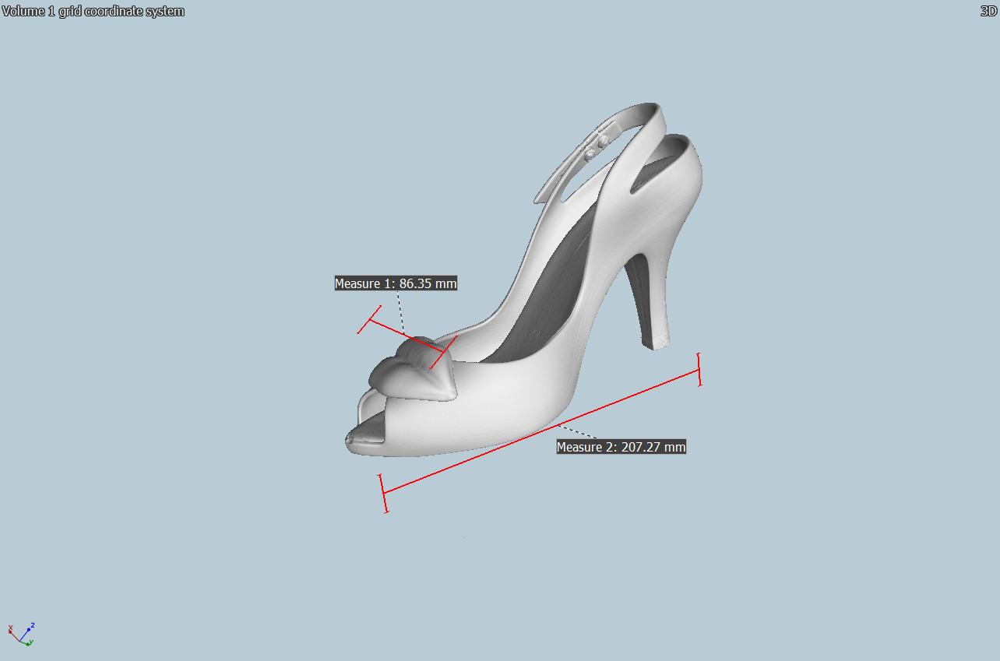
Task: Select the "Measure 2: 207.27 mm" label
Action: pos(621,447)
